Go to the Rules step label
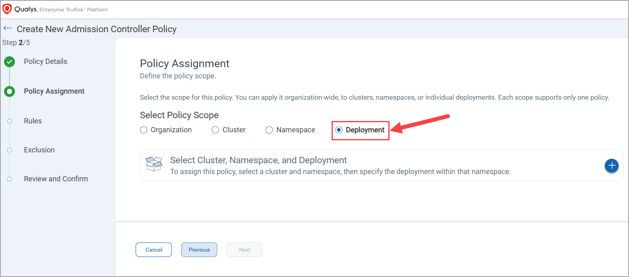Viewport: 629px width, 277px height. tap(33, 121)
